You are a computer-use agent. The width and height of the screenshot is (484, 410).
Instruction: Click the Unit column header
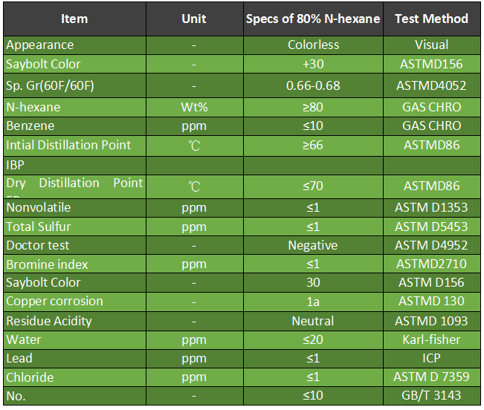(x=195, y=19)
